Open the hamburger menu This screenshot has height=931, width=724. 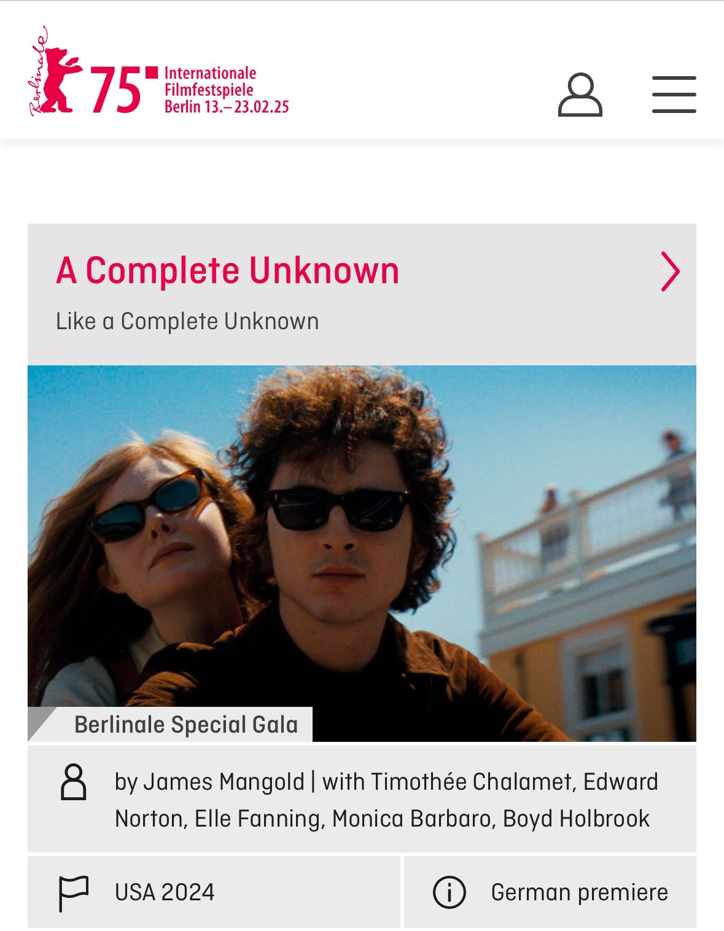[674, 95]
